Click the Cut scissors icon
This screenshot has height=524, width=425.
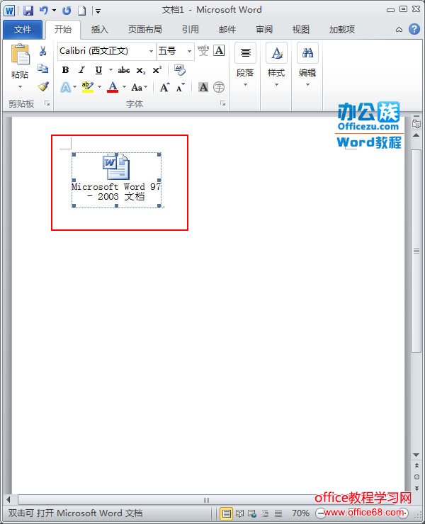tap(42, 51)
